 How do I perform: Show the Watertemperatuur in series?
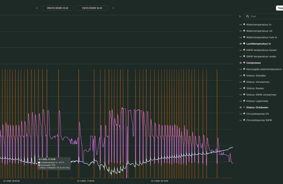point(241,24)
